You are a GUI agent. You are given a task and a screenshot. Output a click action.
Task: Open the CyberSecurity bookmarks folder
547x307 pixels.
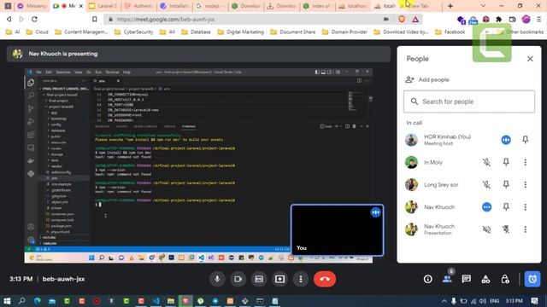(x=133, y=32)
